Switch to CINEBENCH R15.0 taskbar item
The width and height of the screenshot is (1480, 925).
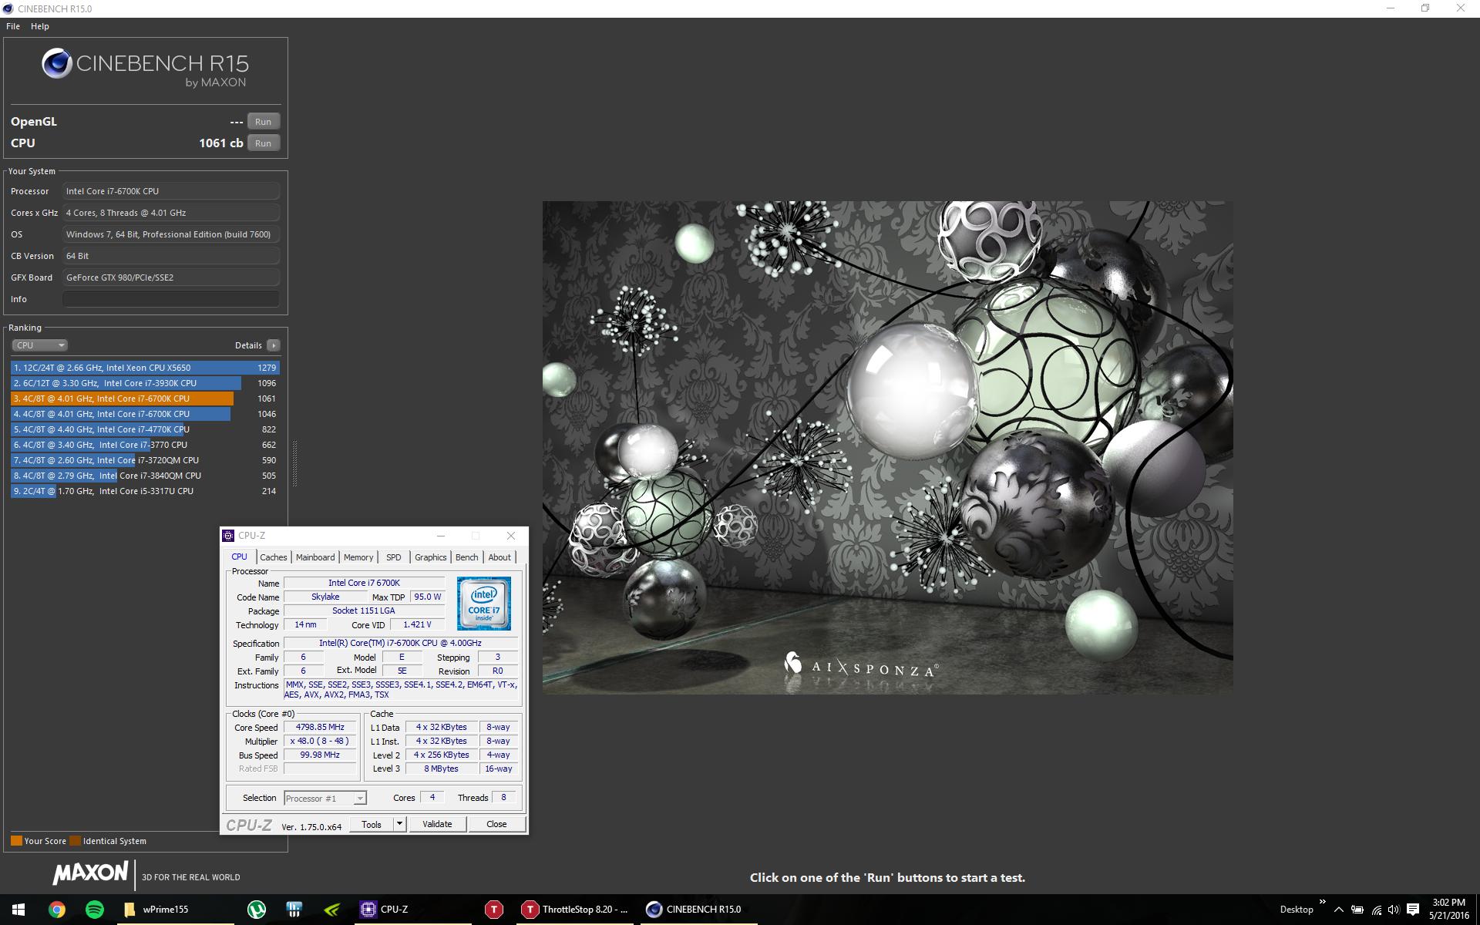[x=698, y=910]
